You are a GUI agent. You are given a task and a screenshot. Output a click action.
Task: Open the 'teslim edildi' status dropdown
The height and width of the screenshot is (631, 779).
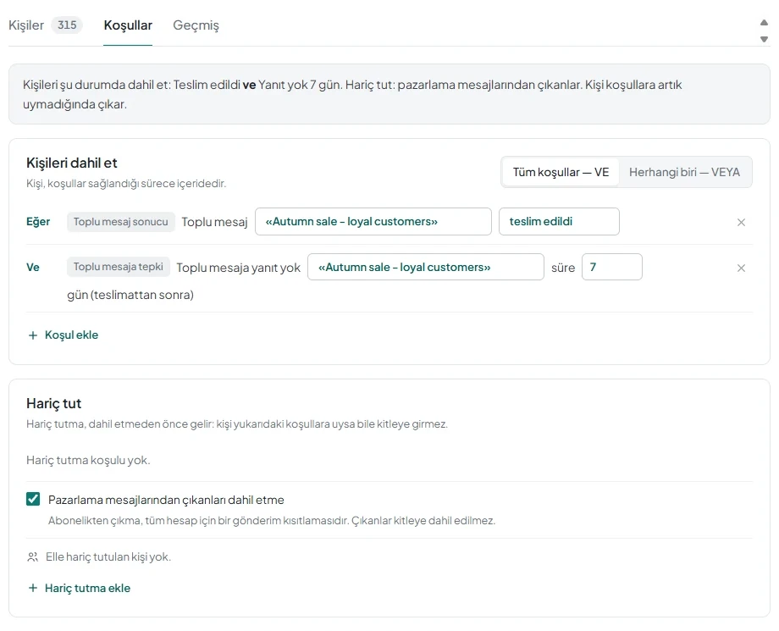point(559,222)
